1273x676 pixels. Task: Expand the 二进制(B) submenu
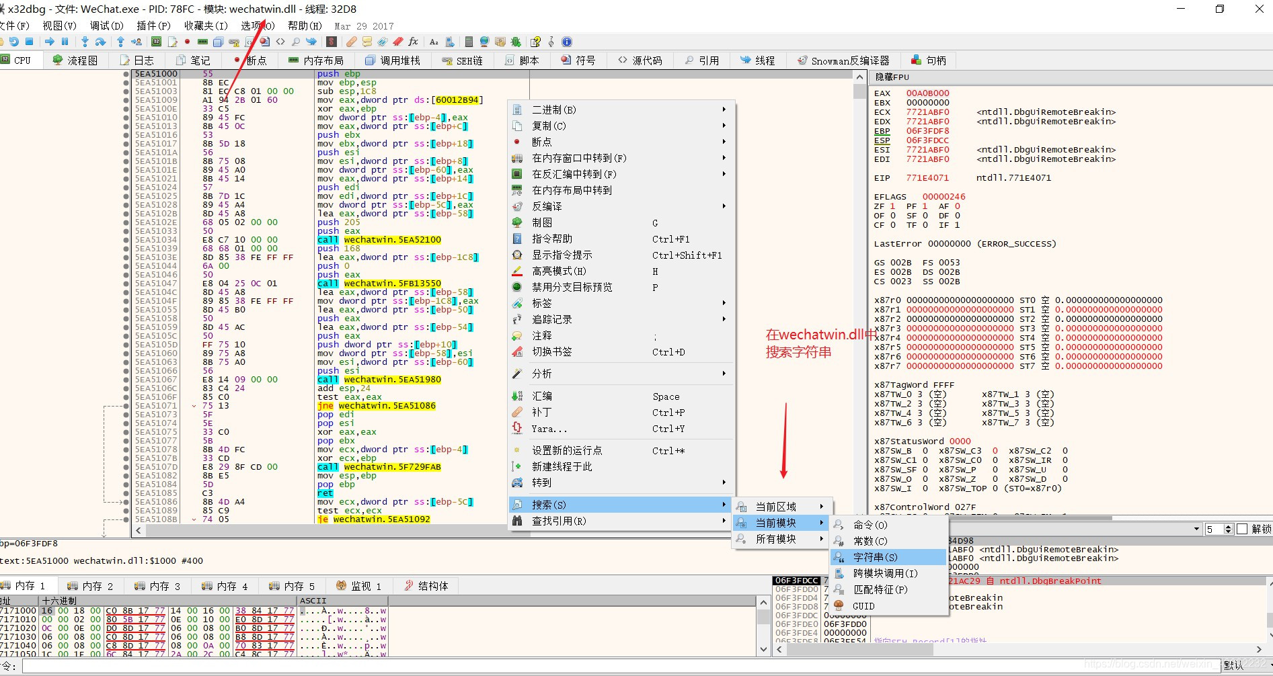pyautogui.click(x=622, y=110)
